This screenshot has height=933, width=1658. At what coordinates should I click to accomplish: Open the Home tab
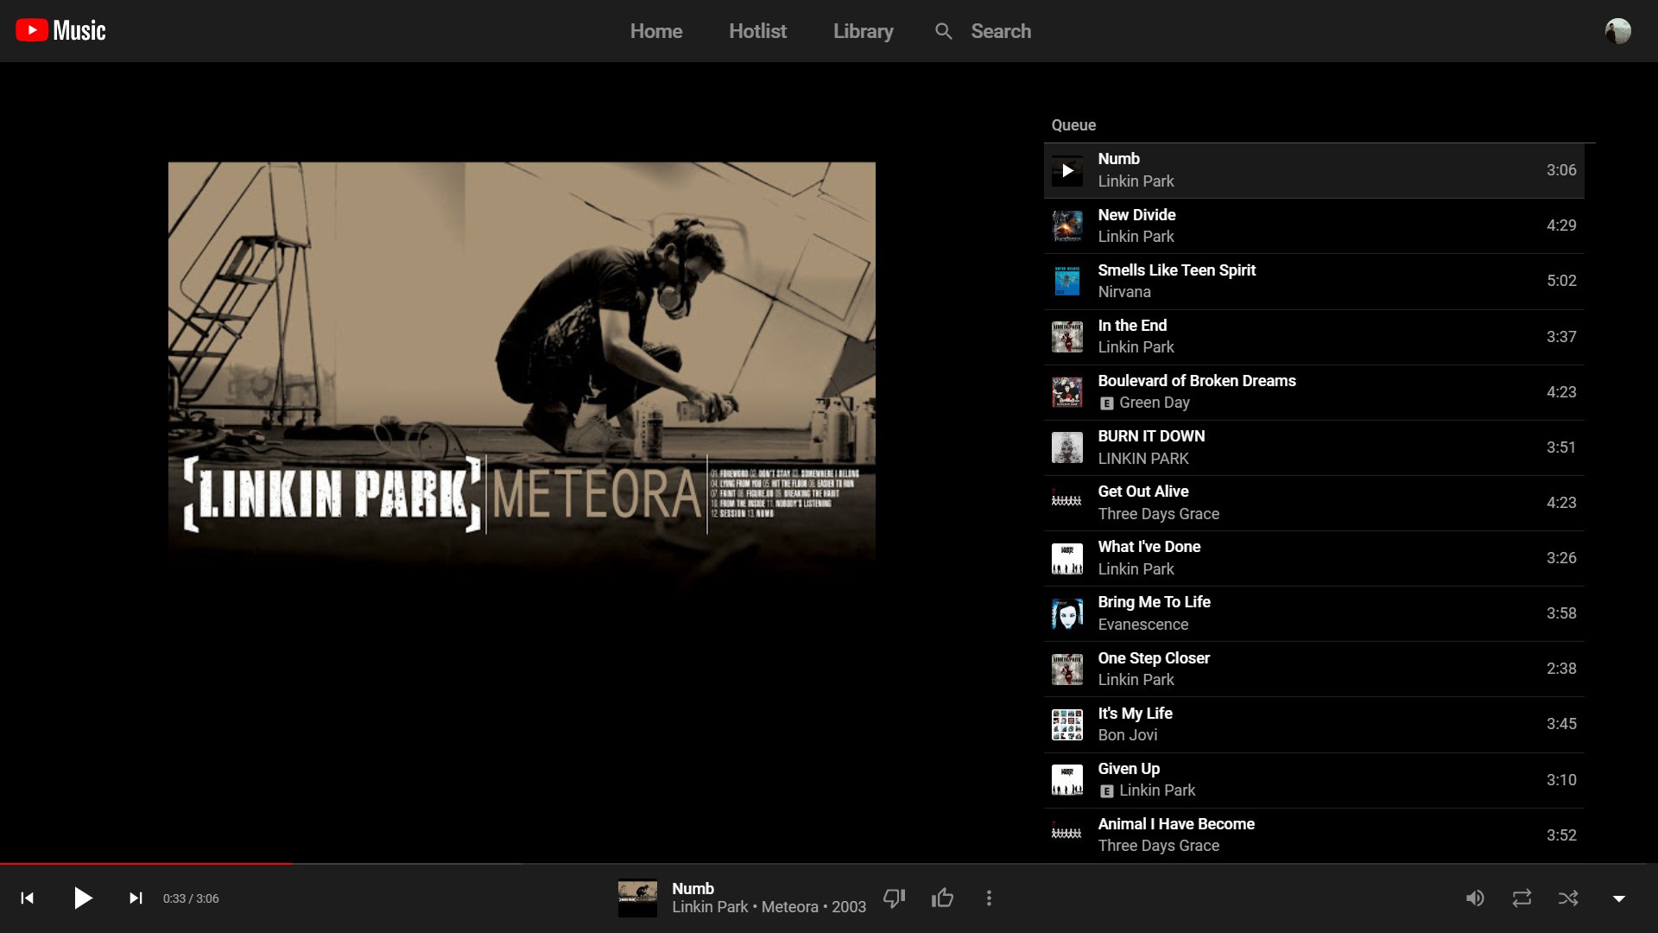coord(656,31)
